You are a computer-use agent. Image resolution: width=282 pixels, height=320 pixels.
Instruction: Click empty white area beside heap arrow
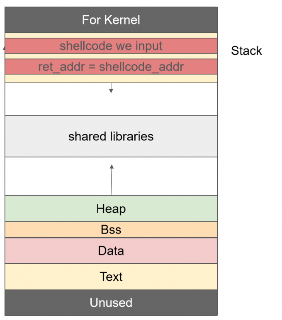pyautogui.click(x=163, y=176)
